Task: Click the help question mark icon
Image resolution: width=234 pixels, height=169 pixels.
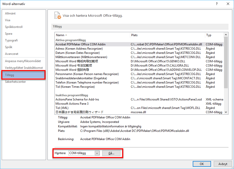Action: click(217, 4)
